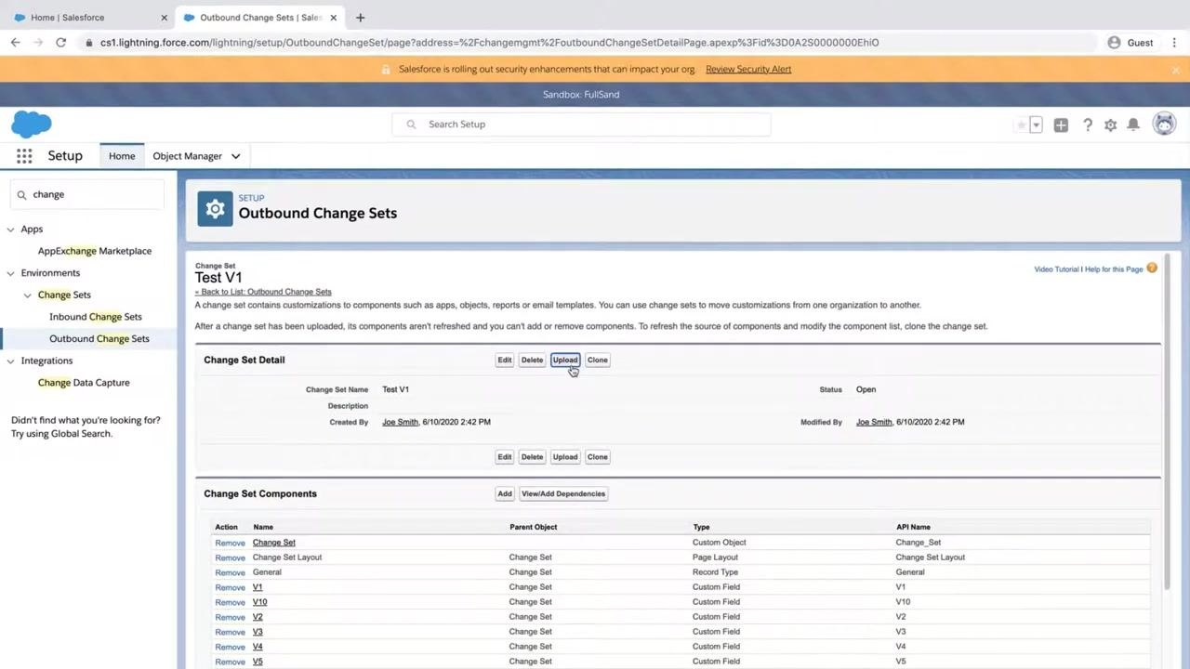This screenshot has width=1190, height=669.
Task: Remove the V10 custom field component
Action: (x=230, y=602)
